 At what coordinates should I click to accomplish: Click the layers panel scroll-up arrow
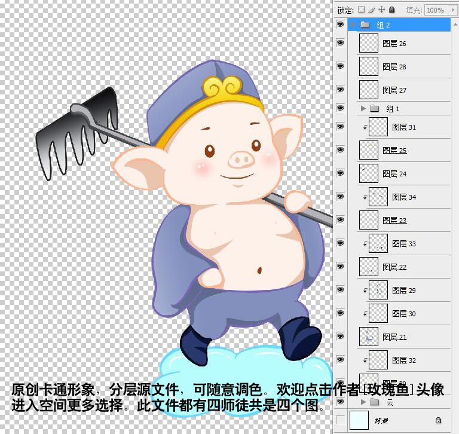coord(455,25)
